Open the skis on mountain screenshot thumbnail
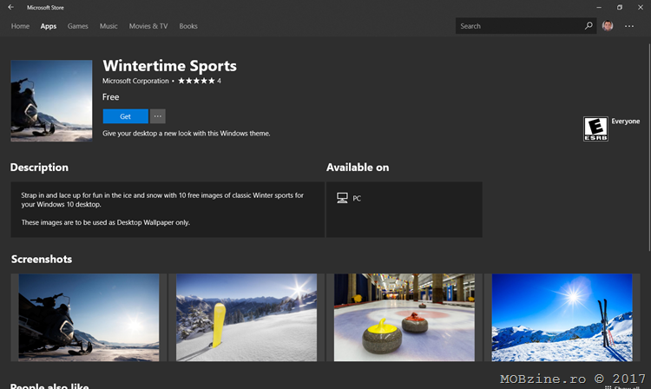This screenshot has height=389, width=651. pos(562,317)
